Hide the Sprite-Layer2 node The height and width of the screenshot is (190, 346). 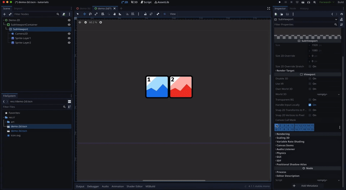(69, 43)
